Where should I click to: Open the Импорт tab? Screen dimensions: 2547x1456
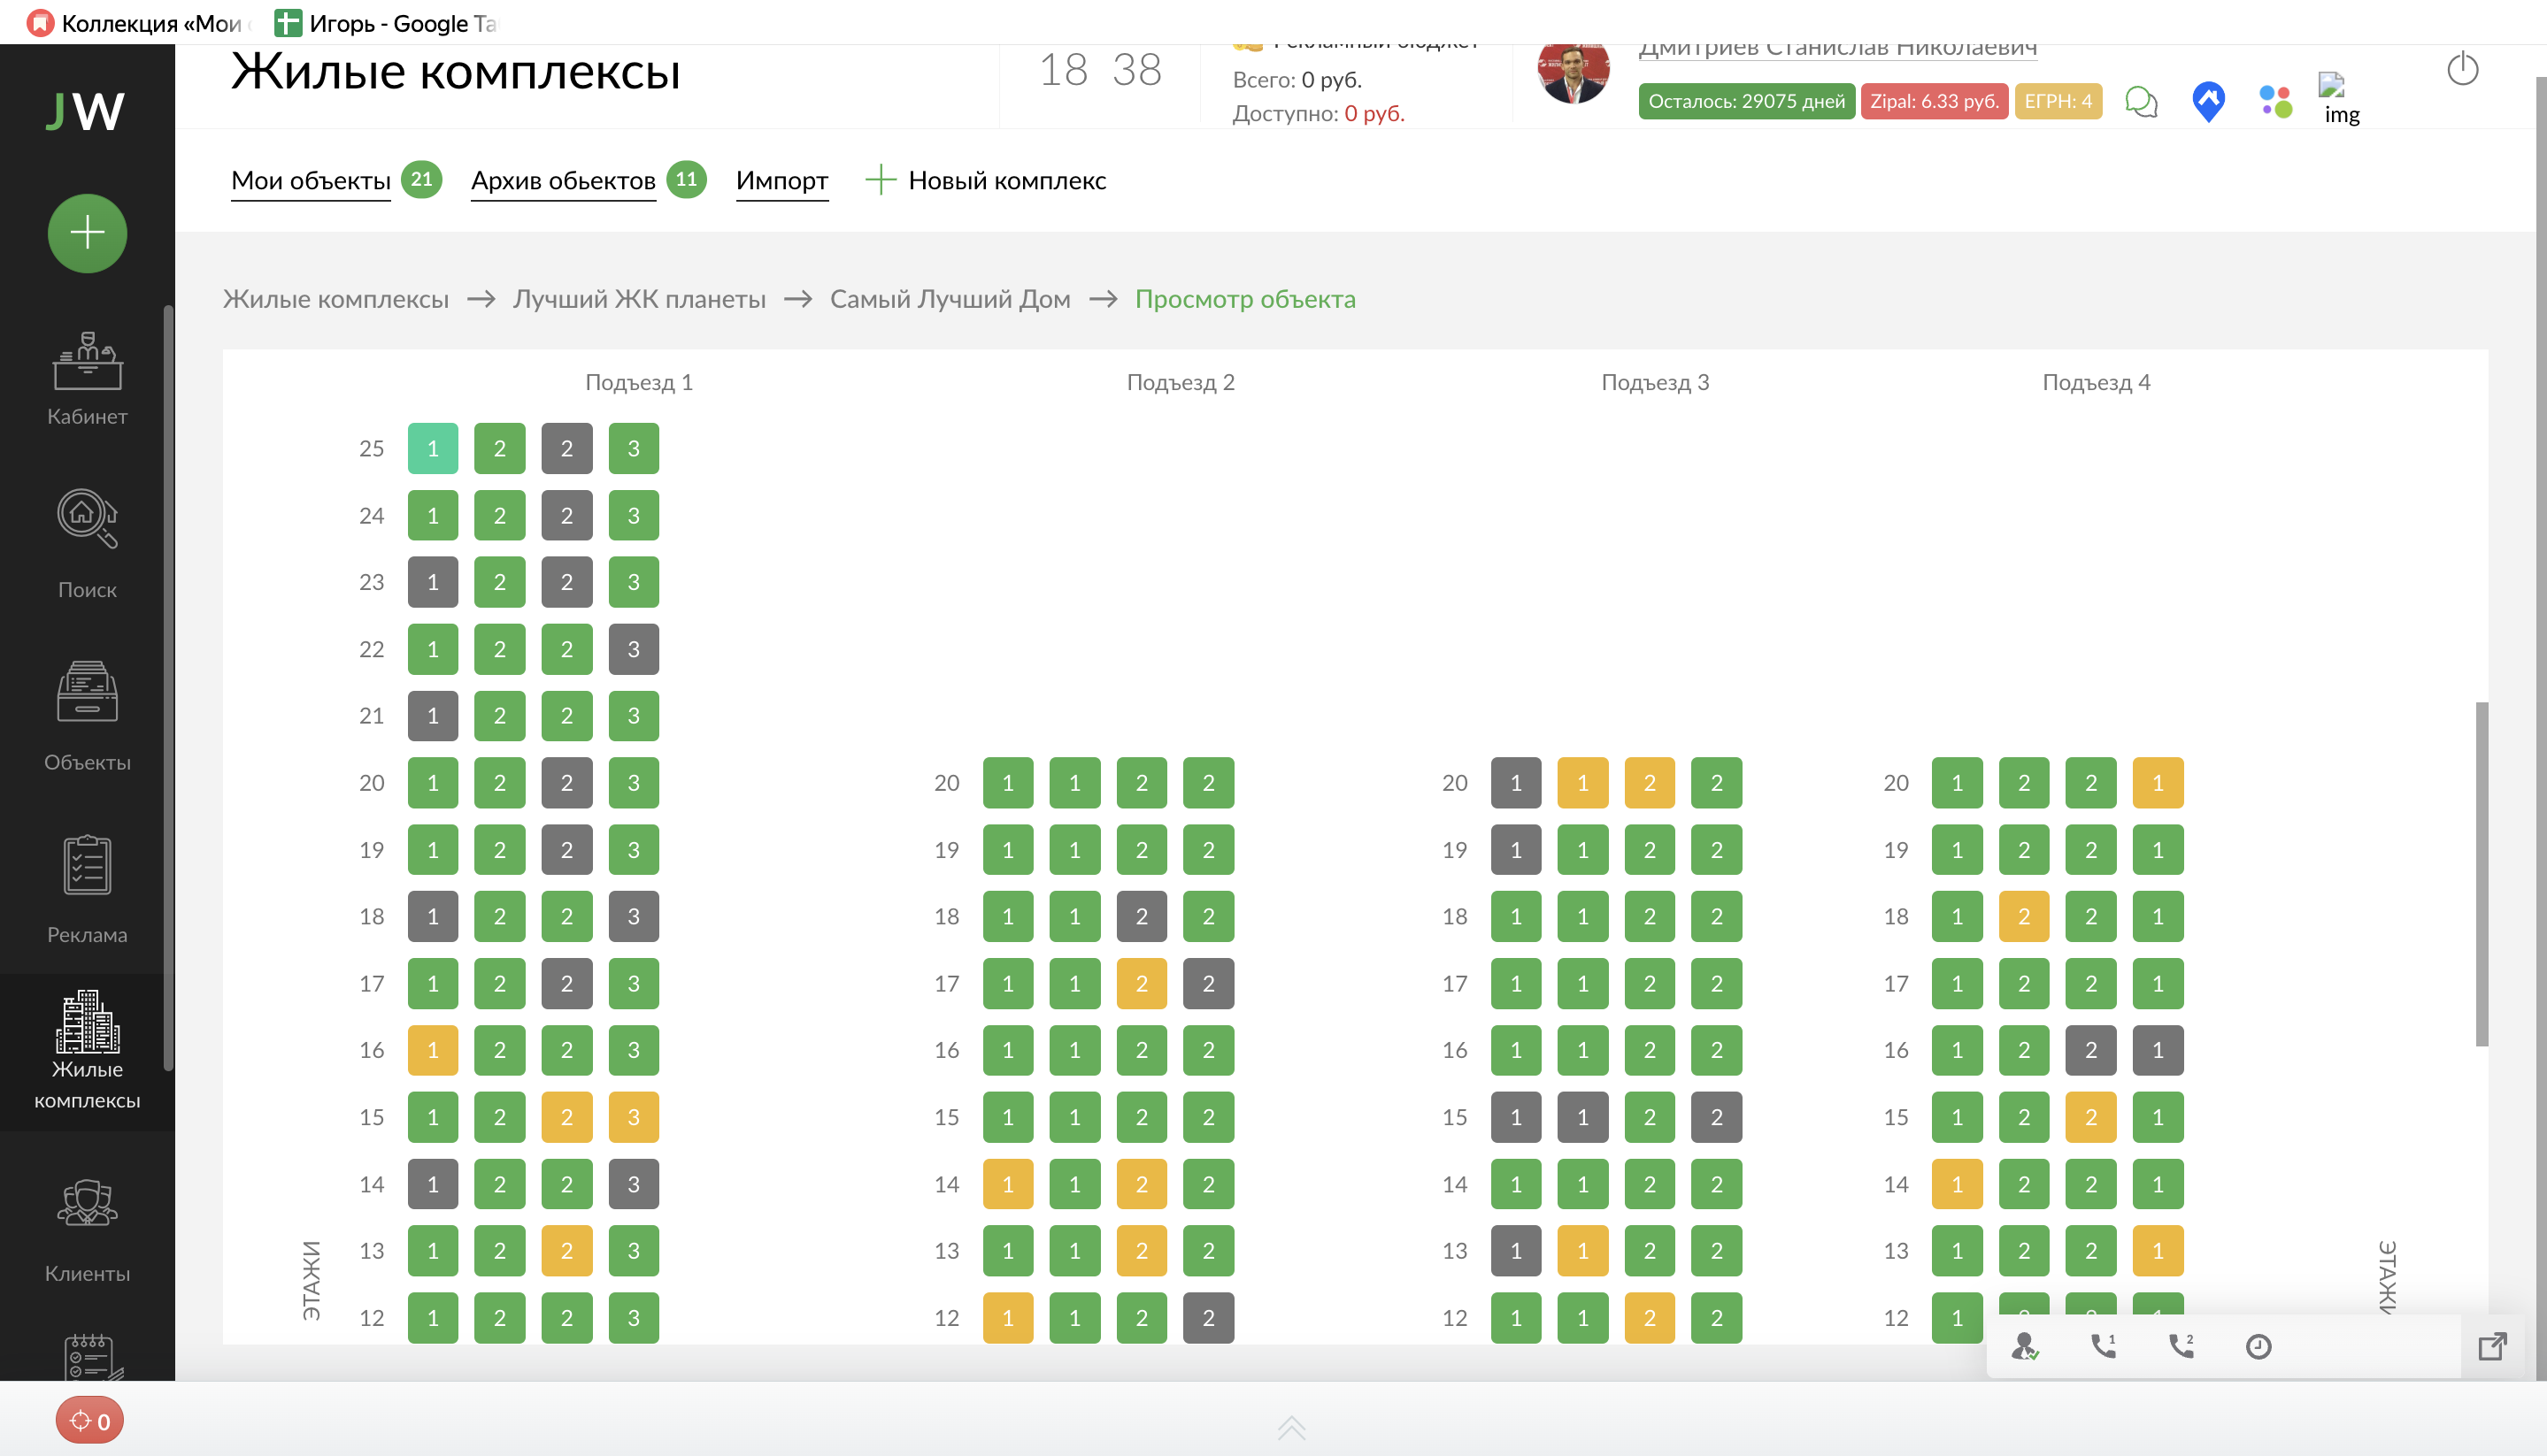(x=781, y=181)
